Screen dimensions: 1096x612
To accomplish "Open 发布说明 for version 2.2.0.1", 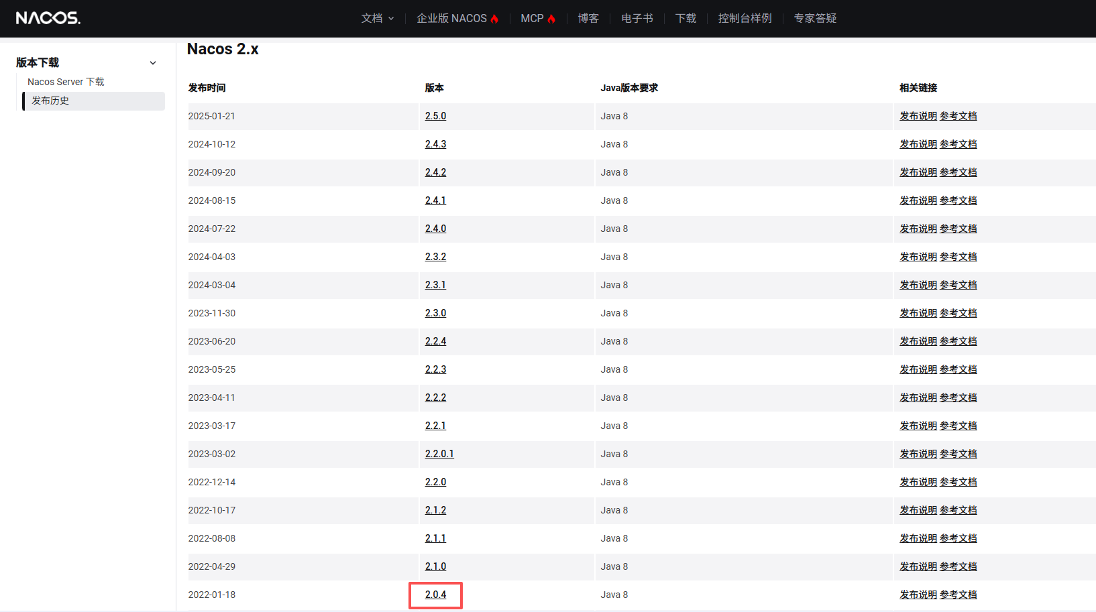I will click(x=918, y=454).
